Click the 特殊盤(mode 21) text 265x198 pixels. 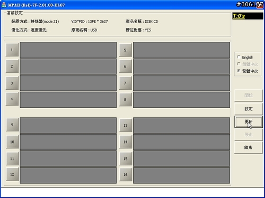(45, 22)
